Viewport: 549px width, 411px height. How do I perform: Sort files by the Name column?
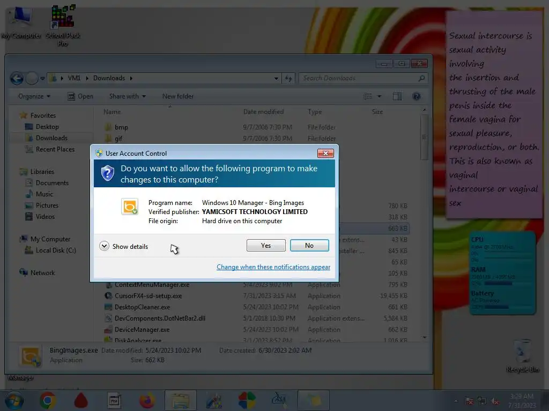(x=112, y=112)
